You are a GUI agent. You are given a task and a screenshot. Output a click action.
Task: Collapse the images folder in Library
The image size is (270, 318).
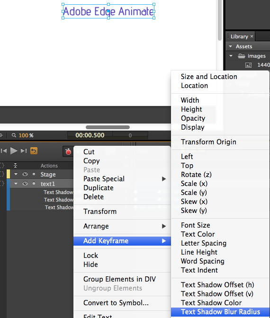coord(231,56)
